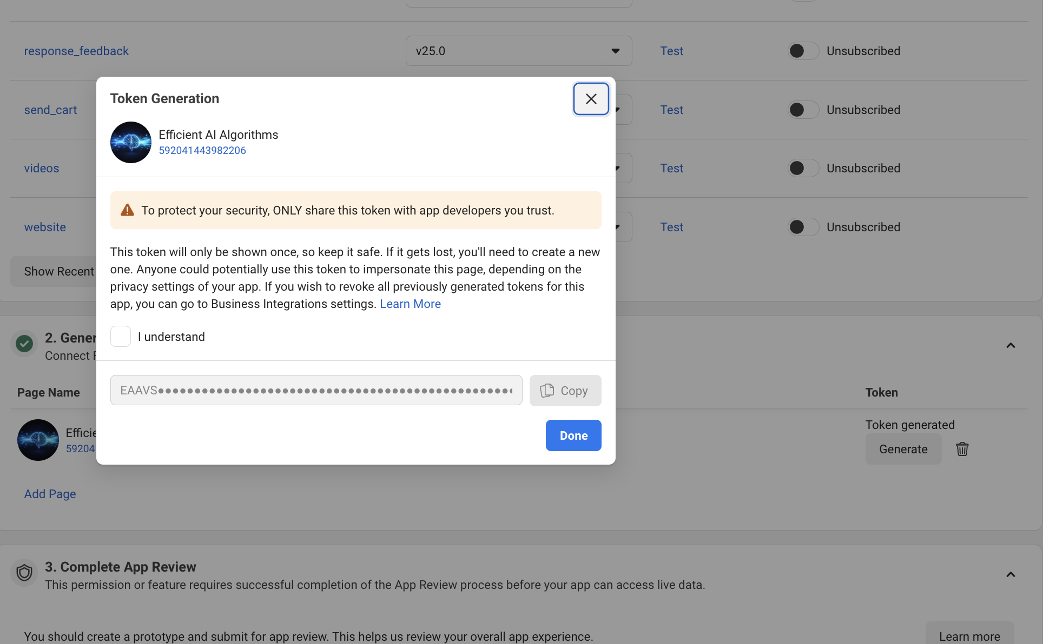The width and height of the screenshot is (1043, 644).
Task: Click the green checkmark step 2 icon
Action: coord(24,344)
